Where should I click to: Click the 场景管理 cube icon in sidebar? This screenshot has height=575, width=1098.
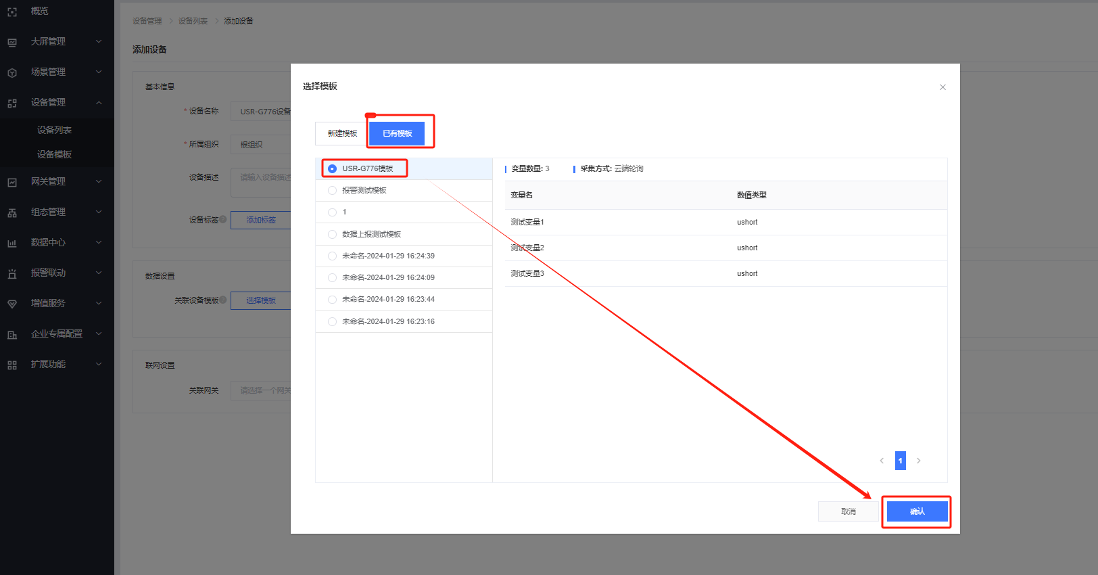coord(12,72)
